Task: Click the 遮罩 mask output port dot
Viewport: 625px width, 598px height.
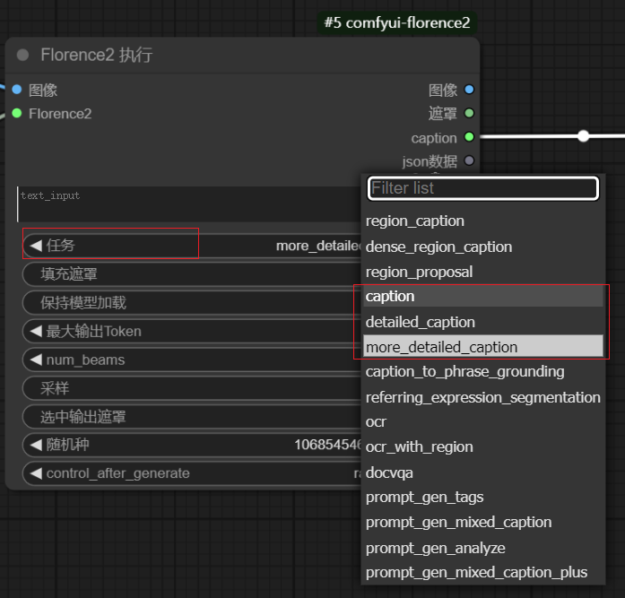Action: click(469, 114)
